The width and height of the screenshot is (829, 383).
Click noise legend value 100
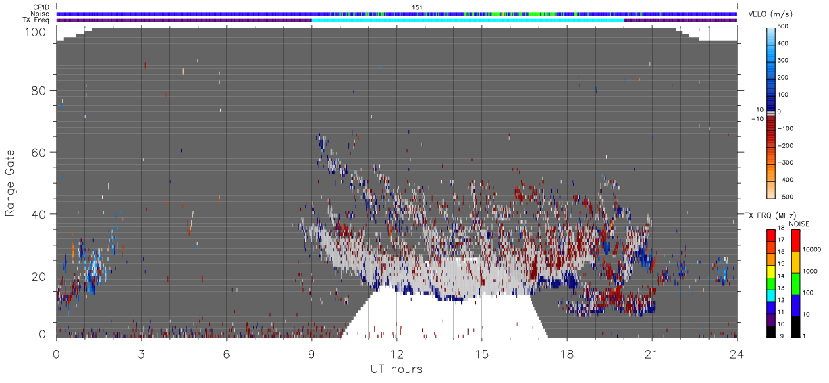809,292
